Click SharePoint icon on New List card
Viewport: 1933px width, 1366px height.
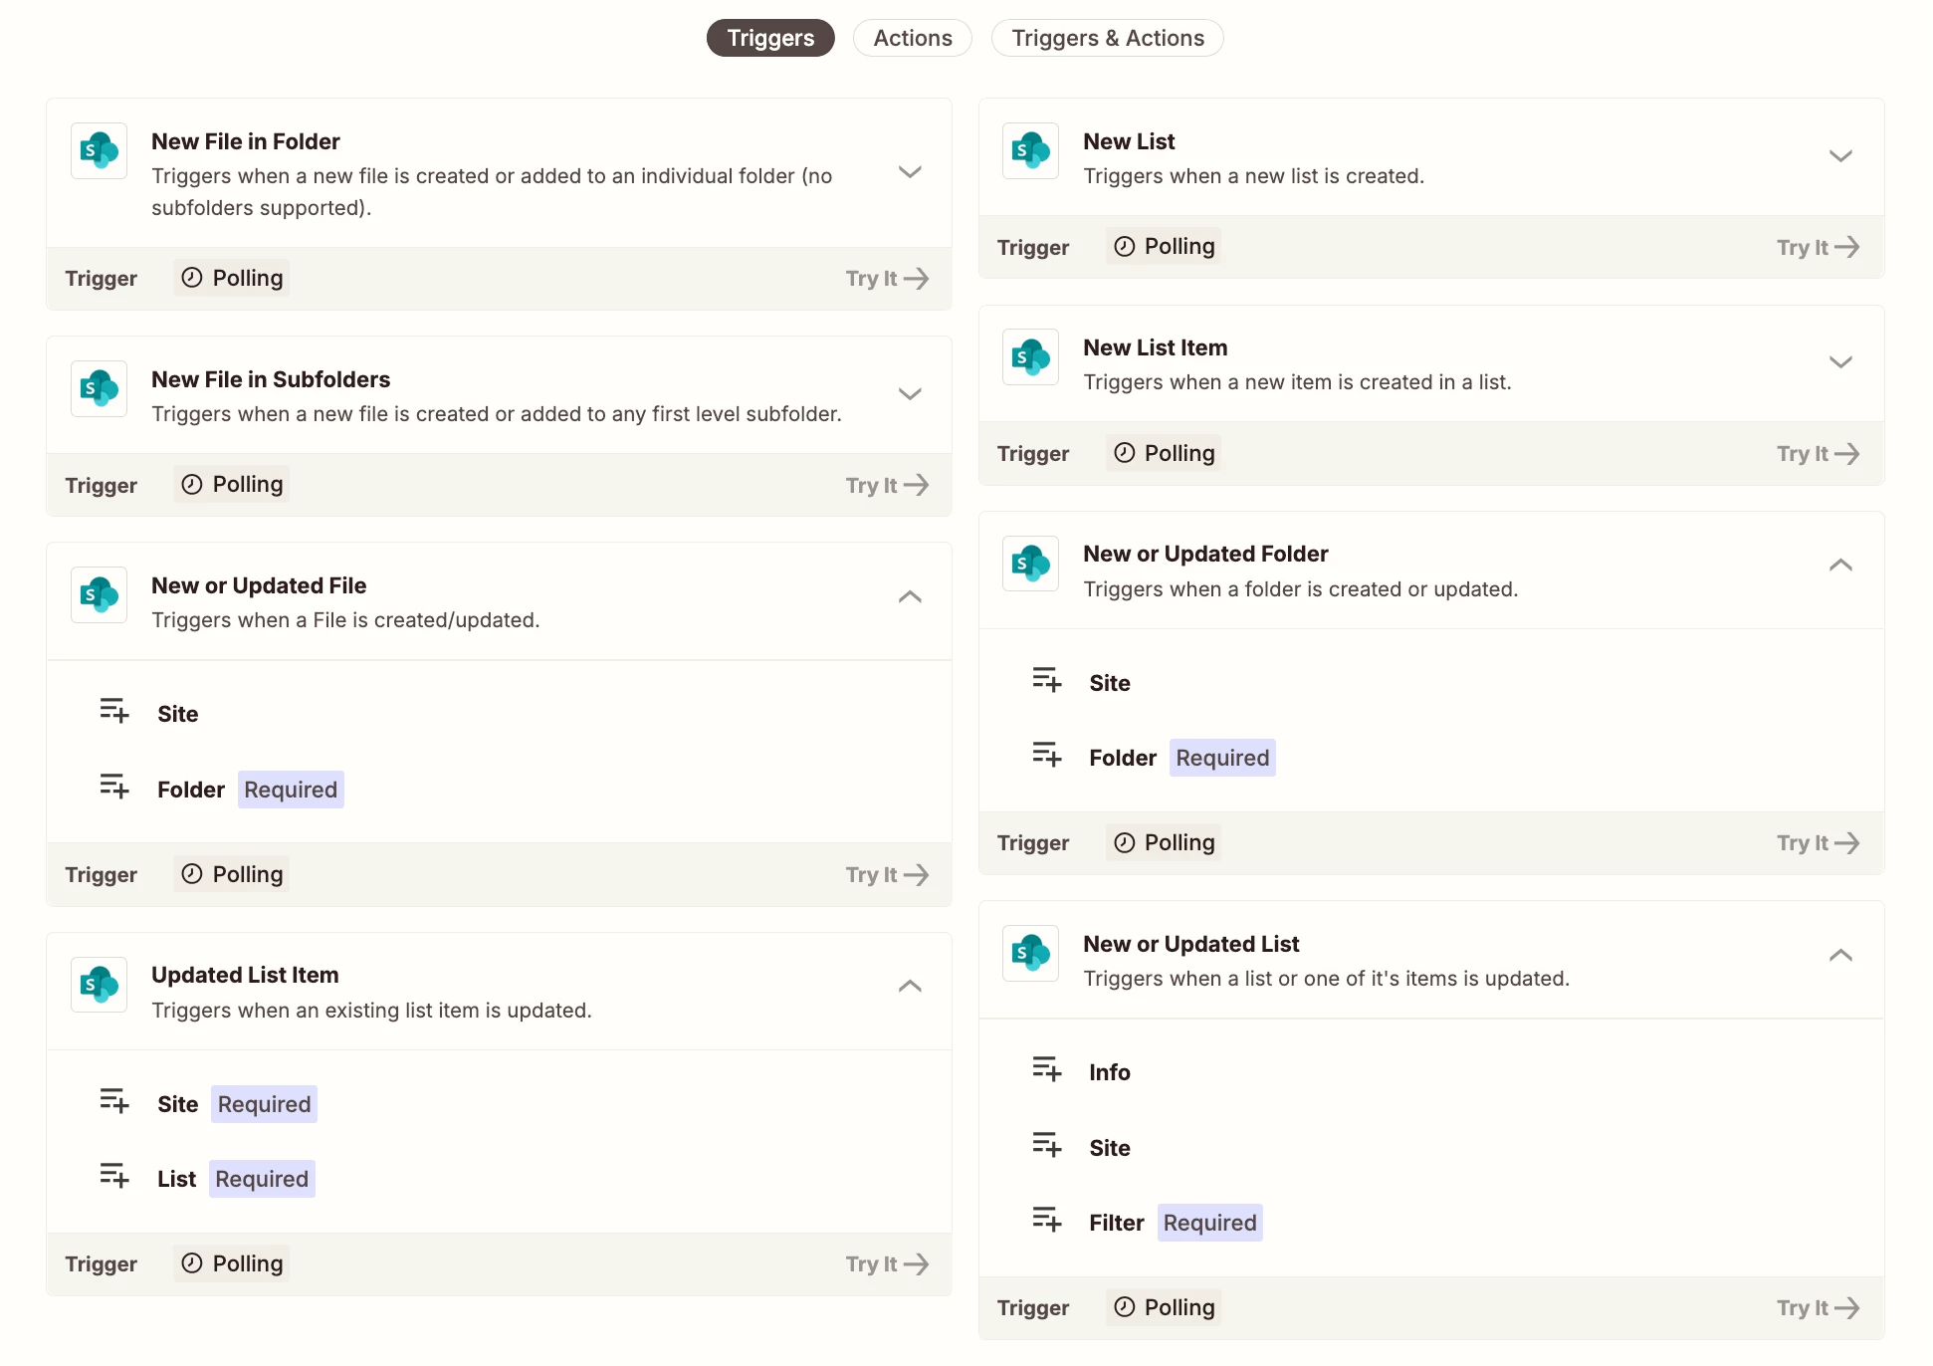(x=1030, y=150)
